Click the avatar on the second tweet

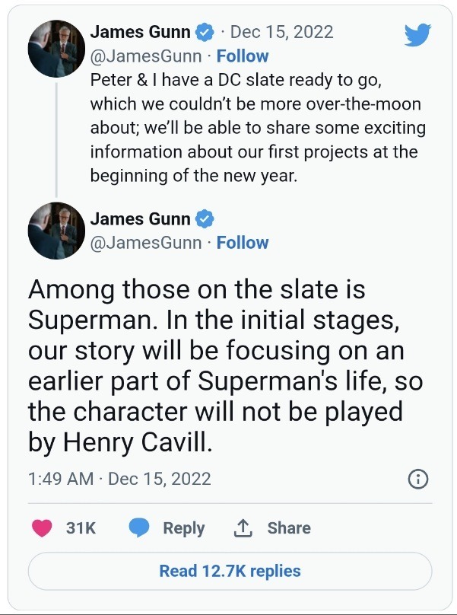56,231
